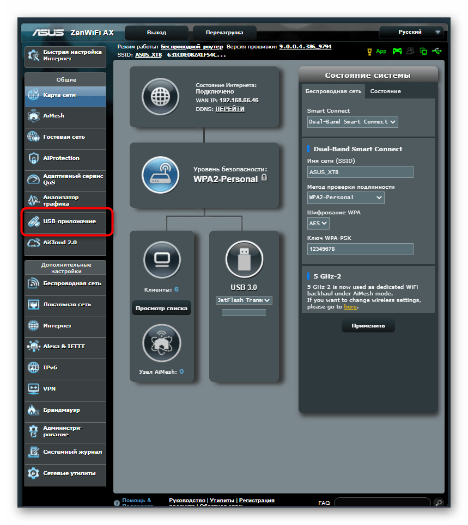This screenshot has width=468, height=525.
Task: Click the clients computer icon
Action: click(161, 259)
